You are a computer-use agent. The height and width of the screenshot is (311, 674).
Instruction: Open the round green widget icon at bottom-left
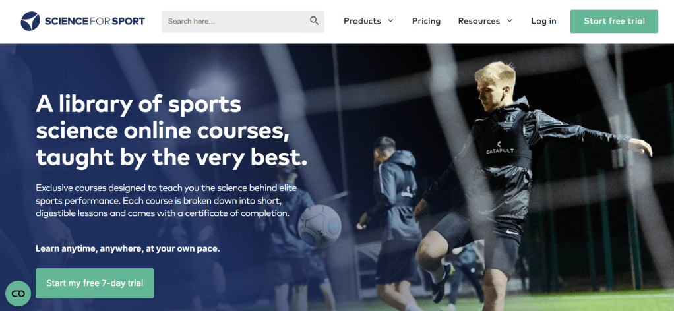(x=18, y=293)
